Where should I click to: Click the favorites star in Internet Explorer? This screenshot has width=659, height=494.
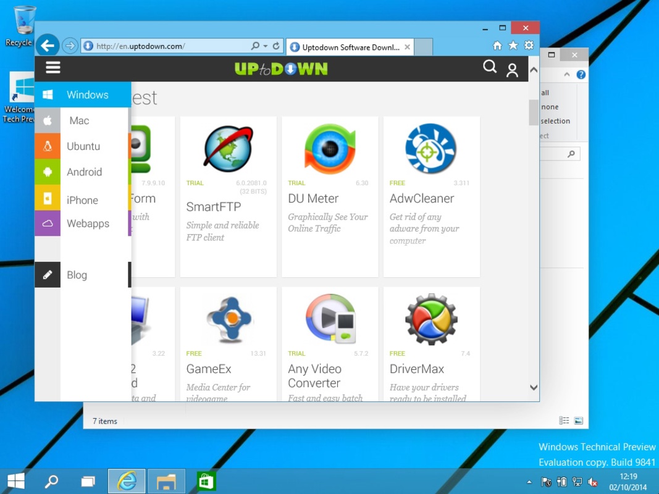tap(513, 45)
